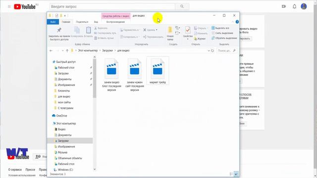This screenshot has height=178, width=317.
Task: Click Select all in ribbon
Action: (220, 28)
